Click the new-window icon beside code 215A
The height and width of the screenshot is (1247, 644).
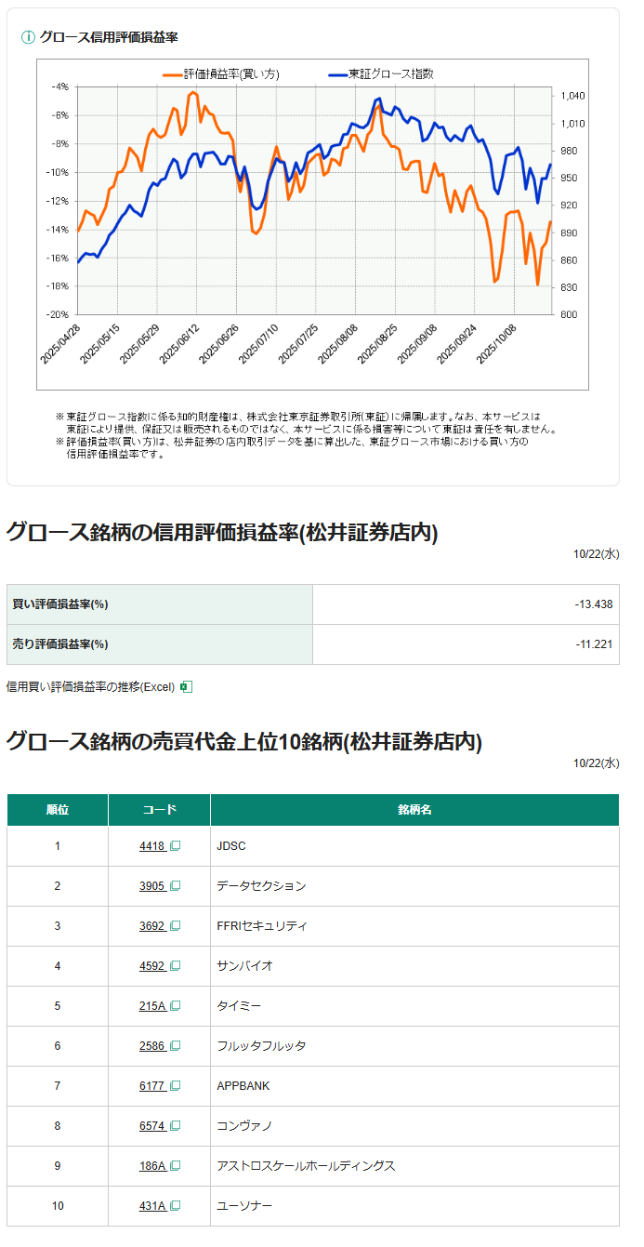pyautogui.click(x=175, y=1006)
